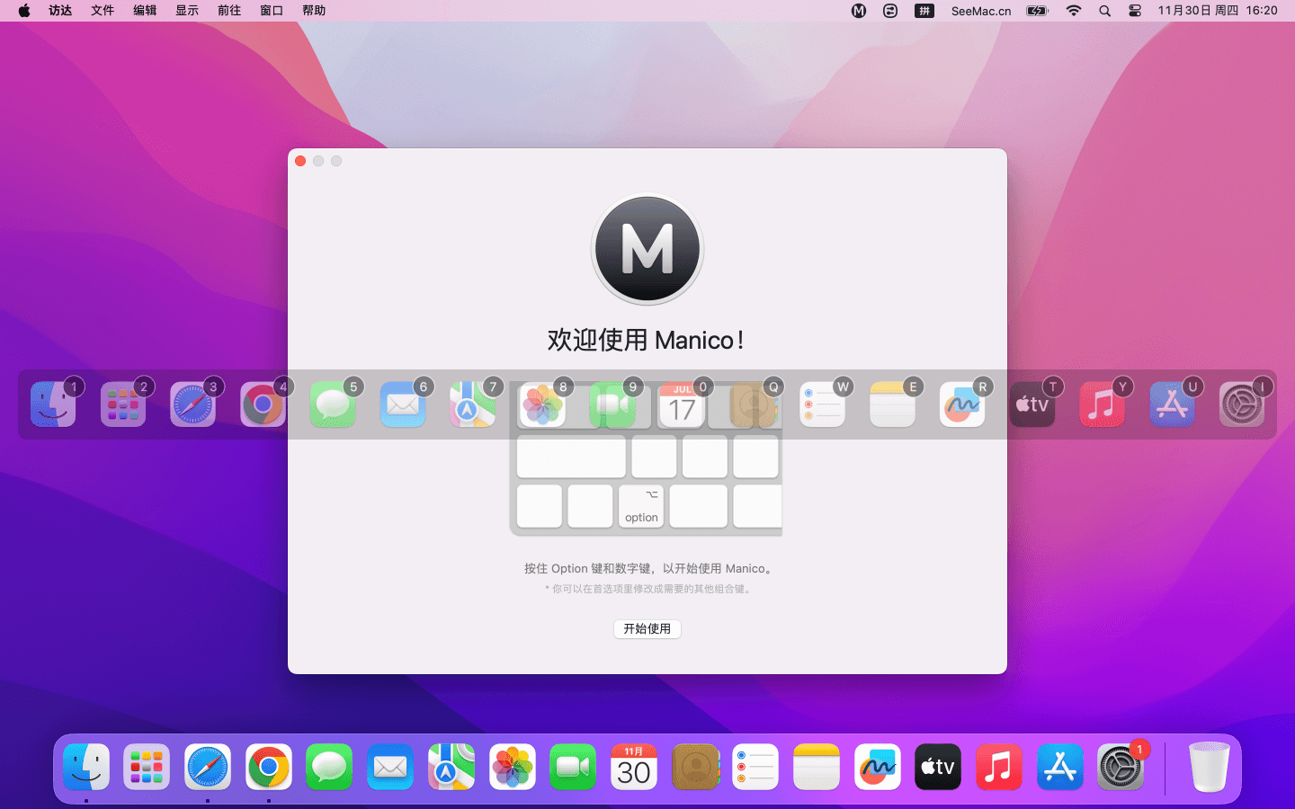The height and width of the screenshot is (809, 1295).
Task: Open Maps from the Dock
Action: point(451,767)
